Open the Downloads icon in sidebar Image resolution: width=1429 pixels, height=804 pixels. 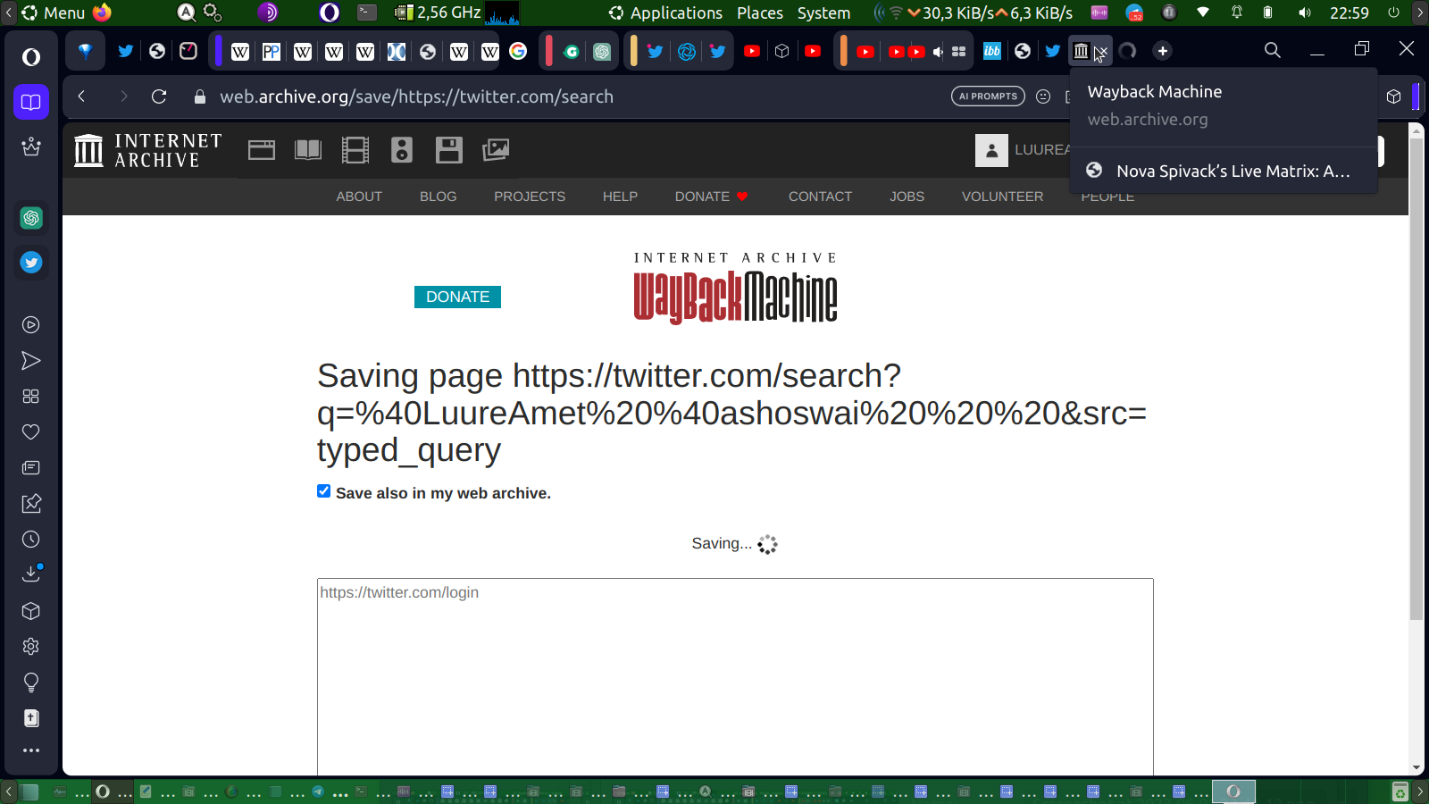click(31, 574)
